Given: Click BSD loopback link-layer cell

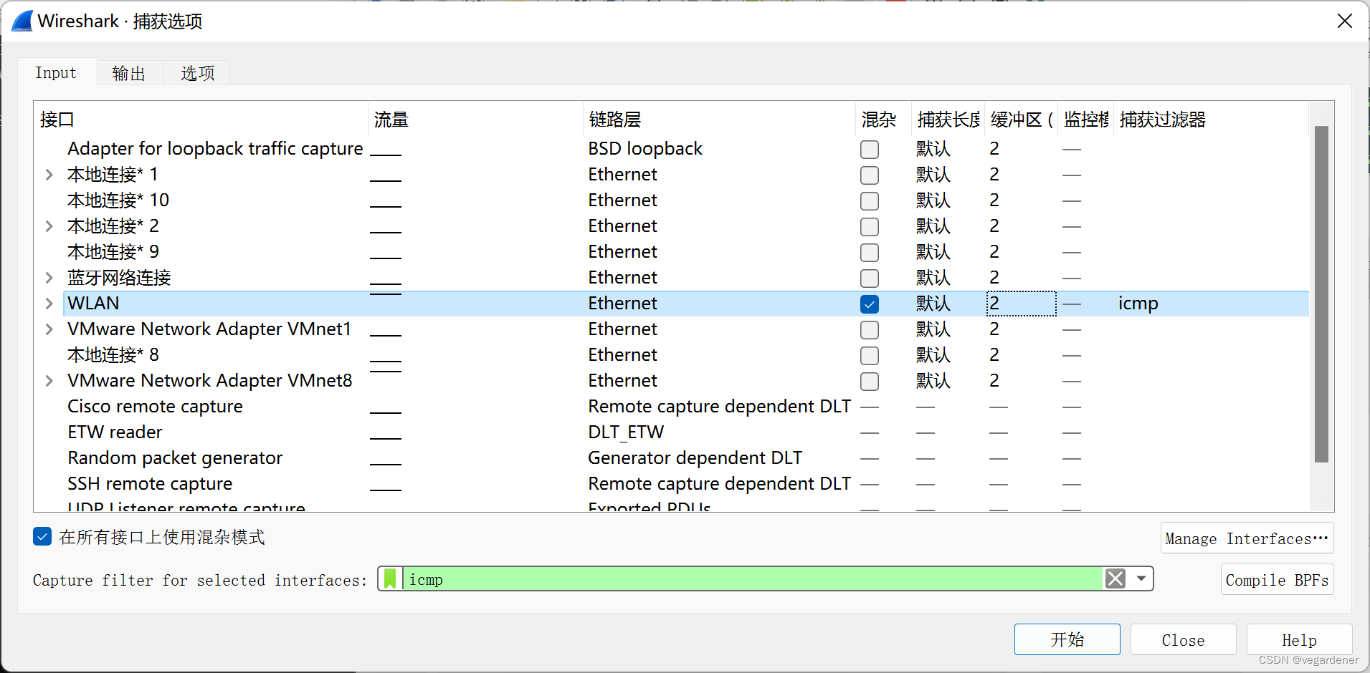Looking at the screenshot, I should coord(645,149).
